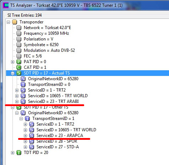Select 'OriginalNetworkID = 65280' label under Other TS
This screenshot has width=169, height=165.
(53, 113)
